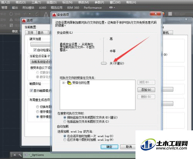Switch to the A360 ribbon tab

point(42,8)
